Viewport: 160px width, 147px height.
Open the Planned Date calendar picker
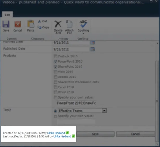[x=92, y=42]
